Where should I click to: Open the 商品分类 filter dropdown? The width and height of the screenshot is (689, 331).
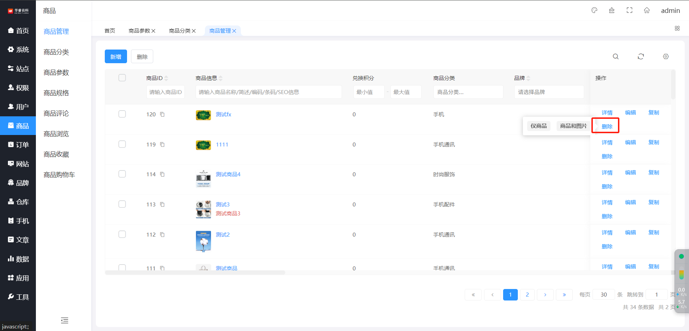coord(468,92)
